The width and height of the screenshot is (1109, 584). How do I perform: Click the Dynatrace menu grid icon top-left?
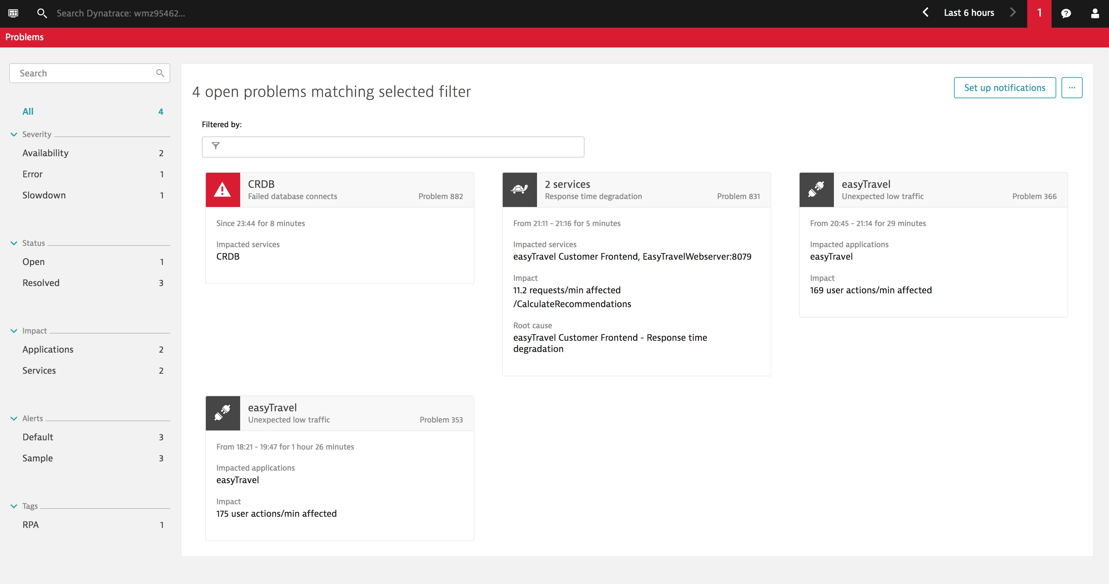(x=13, y=13)
